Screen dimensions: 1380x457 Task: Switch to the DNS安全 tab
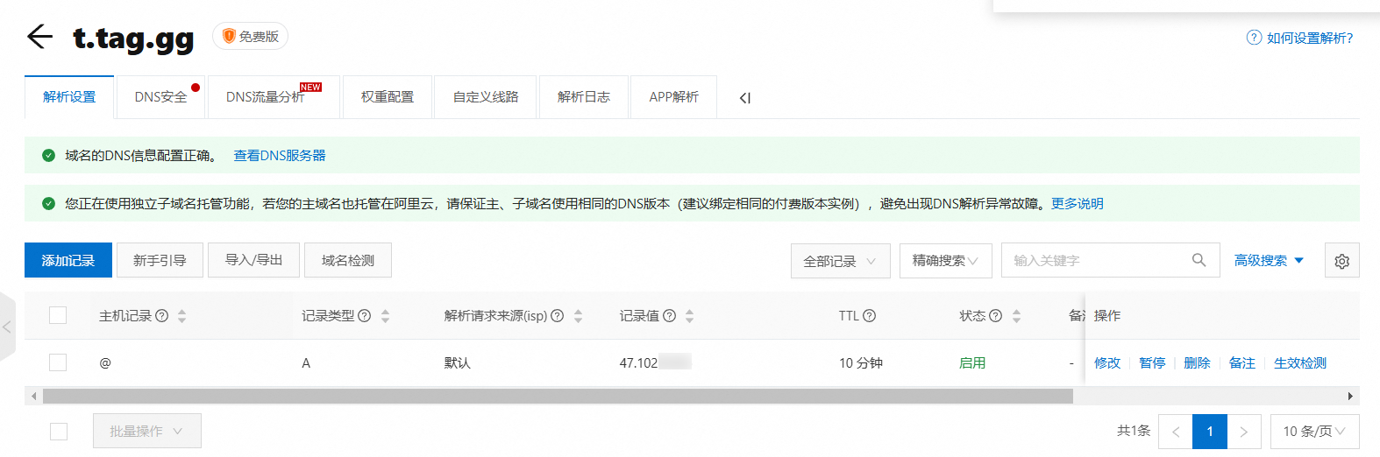161,97
